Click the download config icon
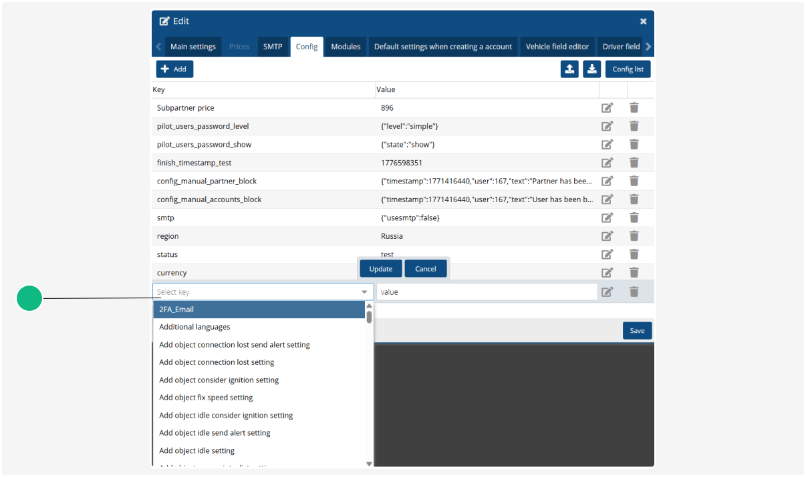The image size is (806, 477). pyautogui.click(x=591, y=69)
